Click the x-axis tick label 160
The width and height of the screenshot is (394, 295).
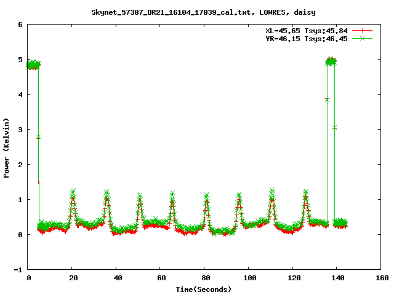(x=382, y=278)
